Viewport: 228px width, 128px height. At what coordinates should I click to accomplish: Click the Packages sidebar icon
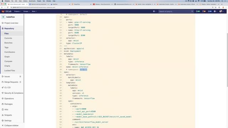click(x=2, y=104)
